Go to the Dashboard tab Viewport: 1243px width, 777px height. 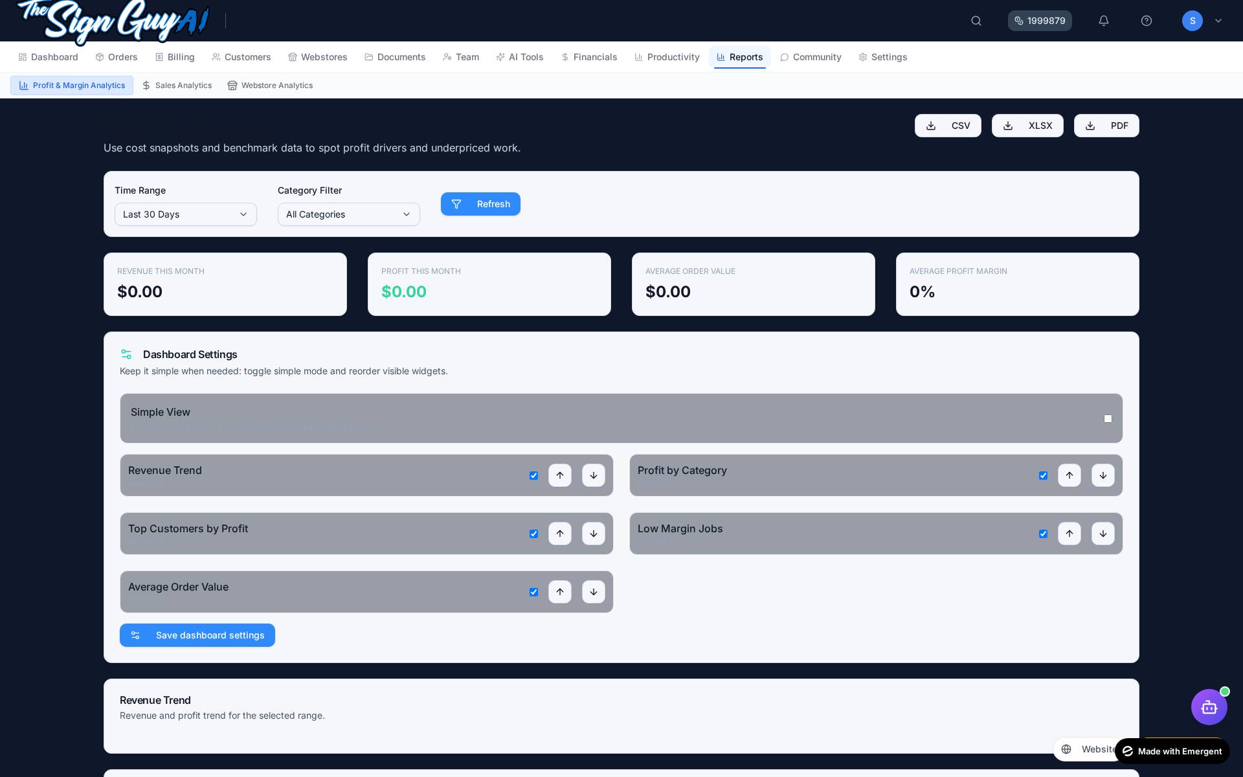[x=48, y=57]
